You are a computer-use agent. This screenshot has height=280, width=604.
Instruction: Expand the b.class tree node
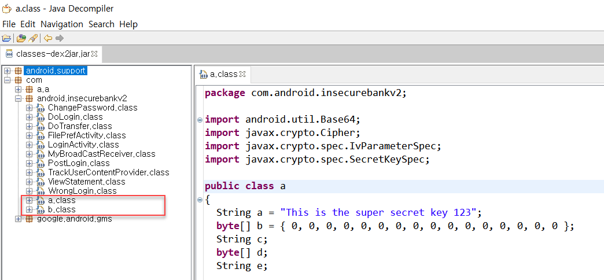[30, 209]
